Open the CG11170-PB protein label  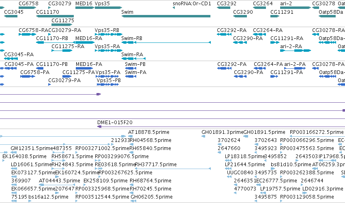(x=52, y=64)
